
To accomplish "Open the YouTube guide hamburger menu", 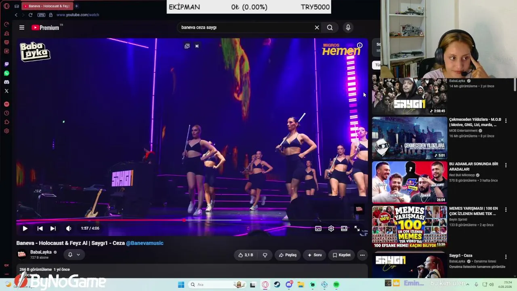I will (22, 27).
